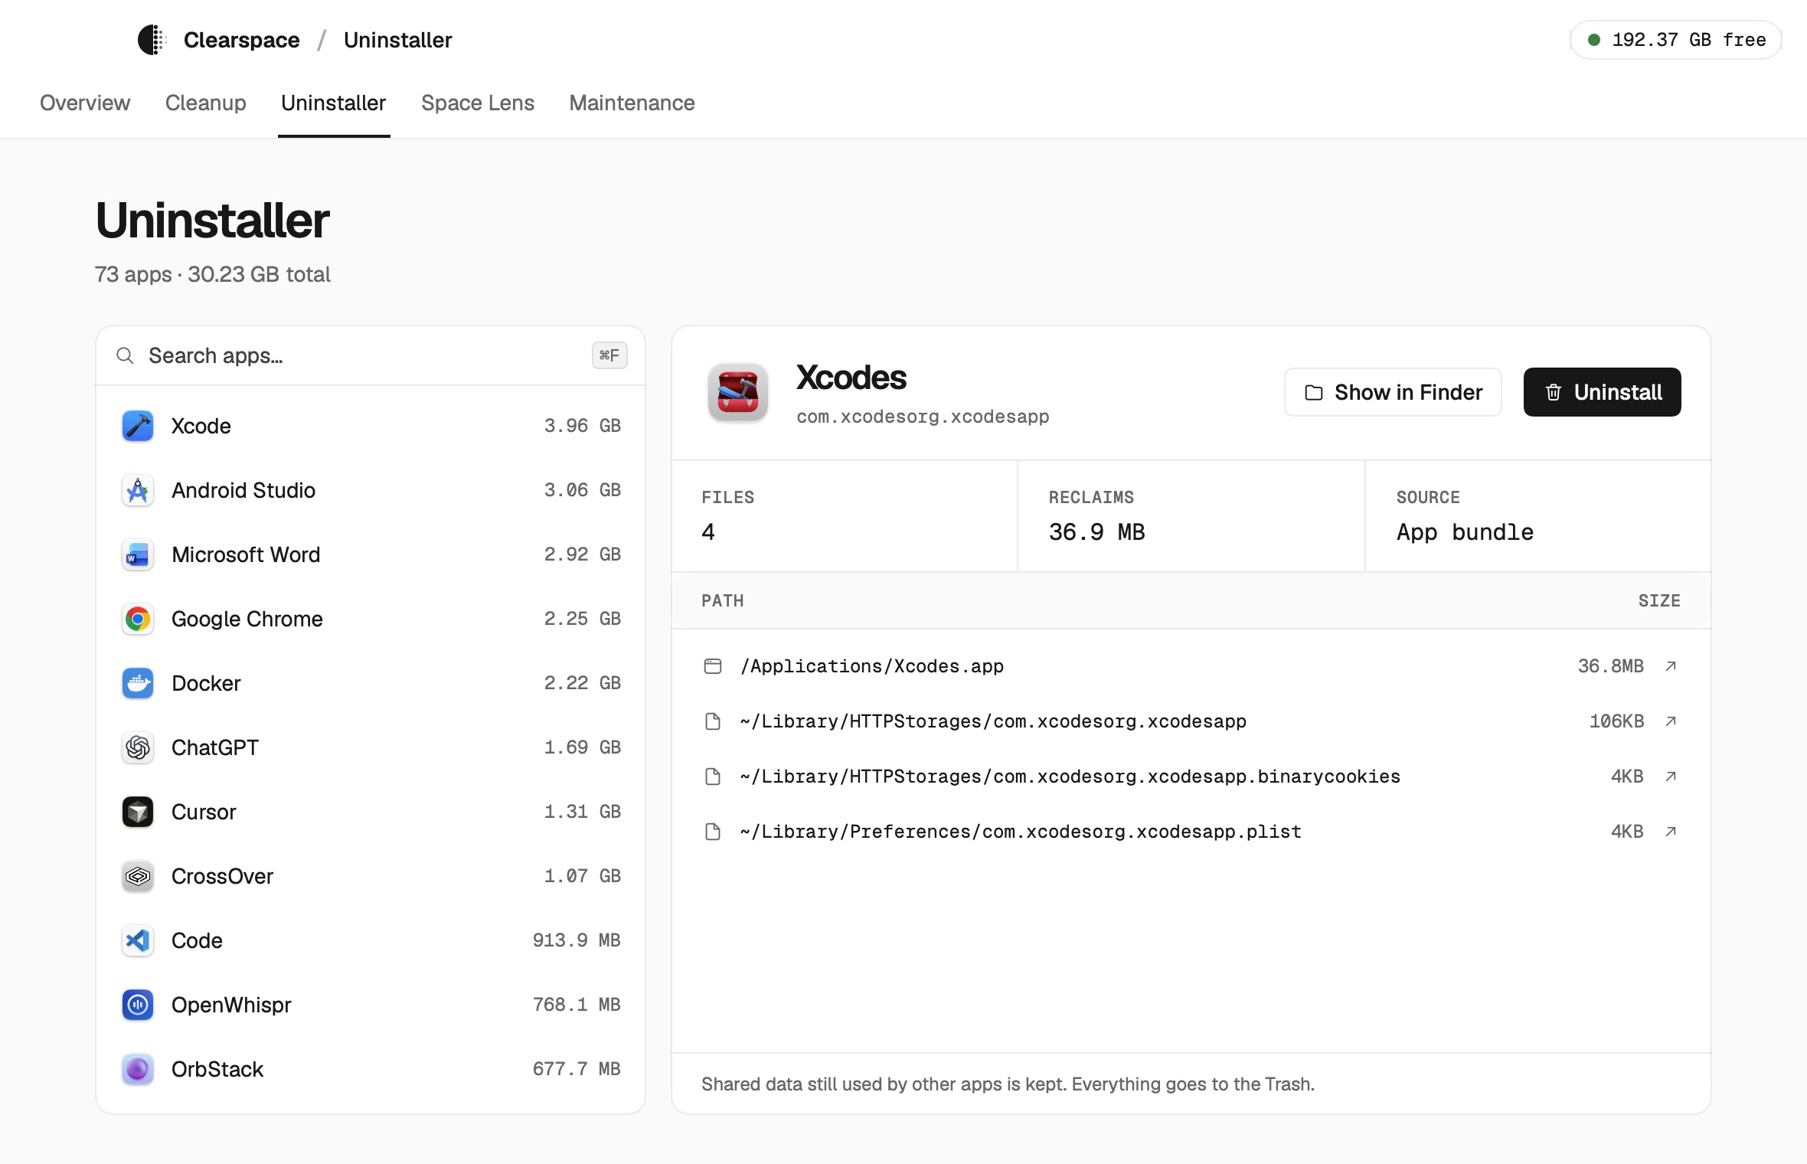Click the CrossOver app icon

pos(138,876)
